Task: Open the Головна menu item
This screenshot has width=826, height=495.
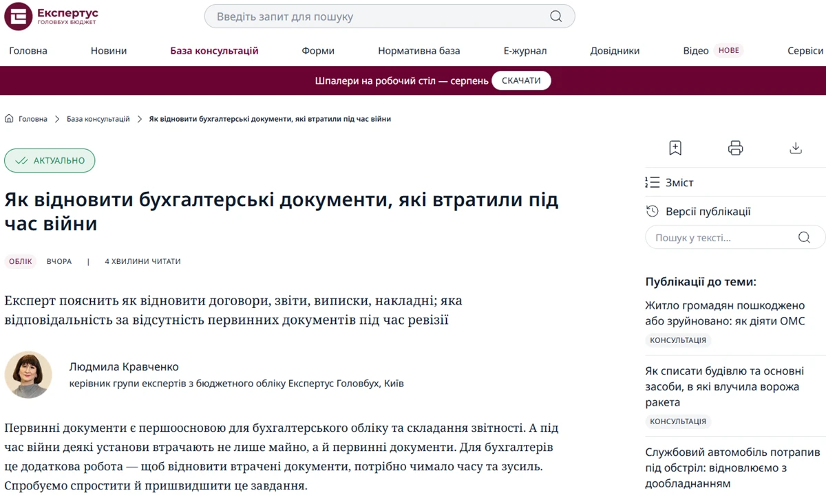Action: click(x=28, y=50)
